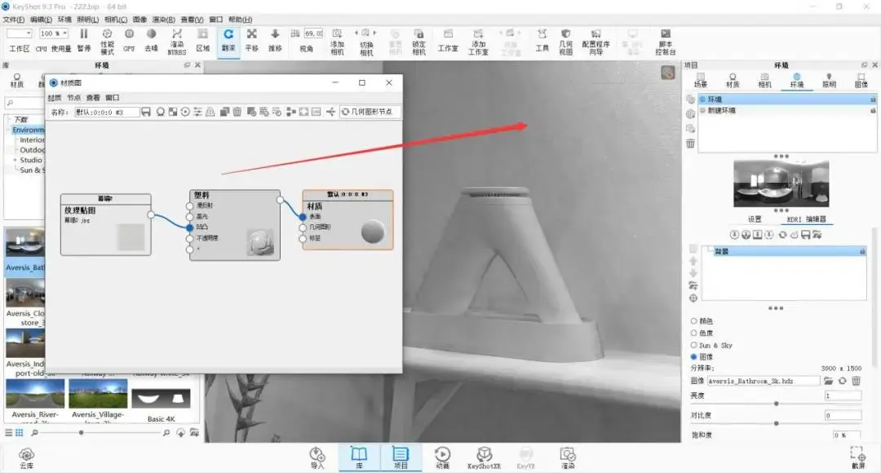
Task: Open 几何视图 geometry view
Action: click(566, 42)
